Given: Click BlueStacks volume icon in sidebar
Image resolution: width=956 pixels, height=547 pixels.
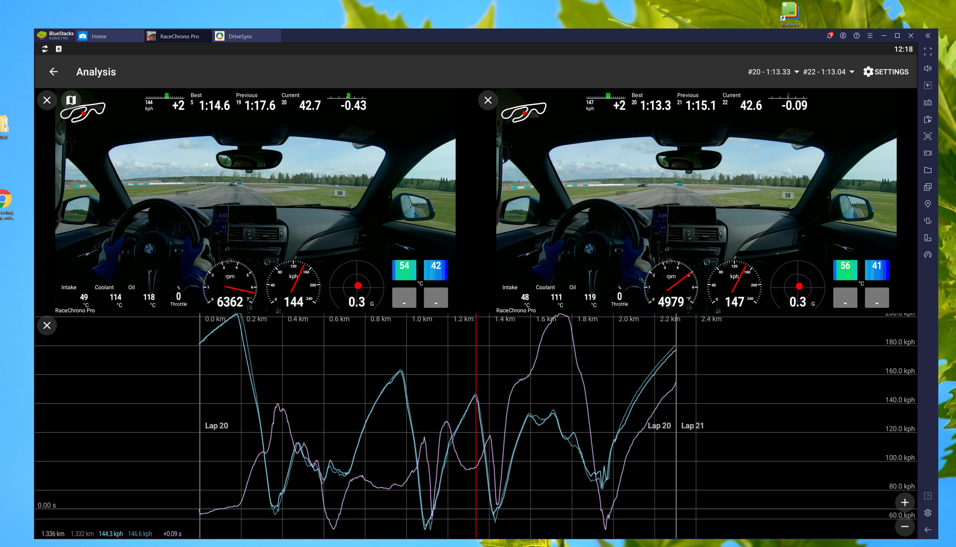Looking at the screenshot, I should click(x=928, y=68).
